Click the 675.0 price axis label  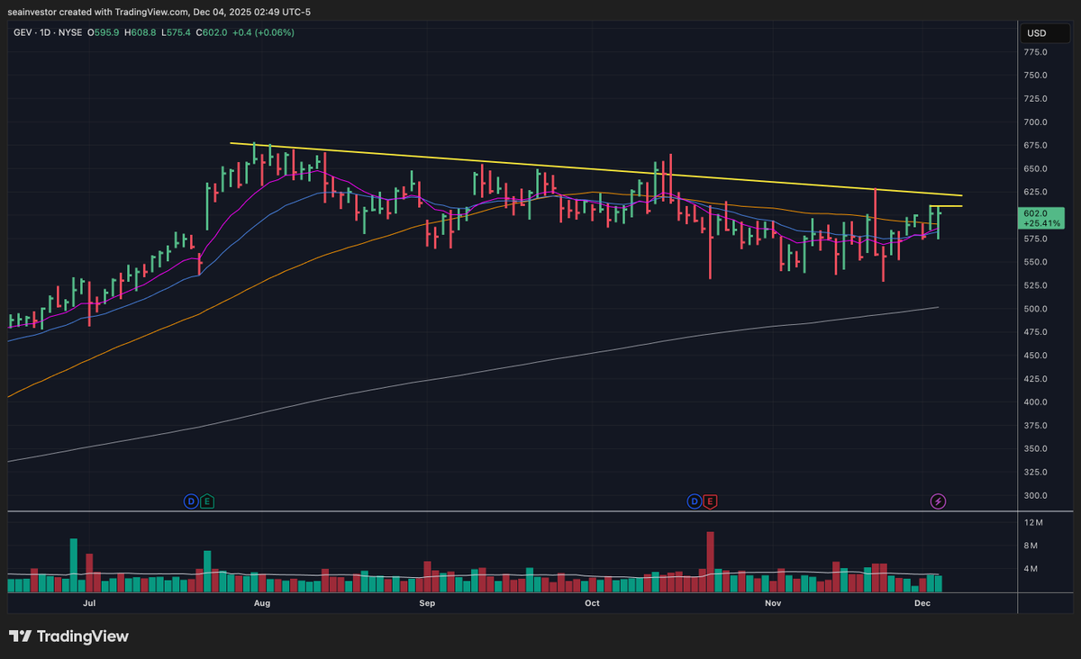click(x=1036, y=146)
